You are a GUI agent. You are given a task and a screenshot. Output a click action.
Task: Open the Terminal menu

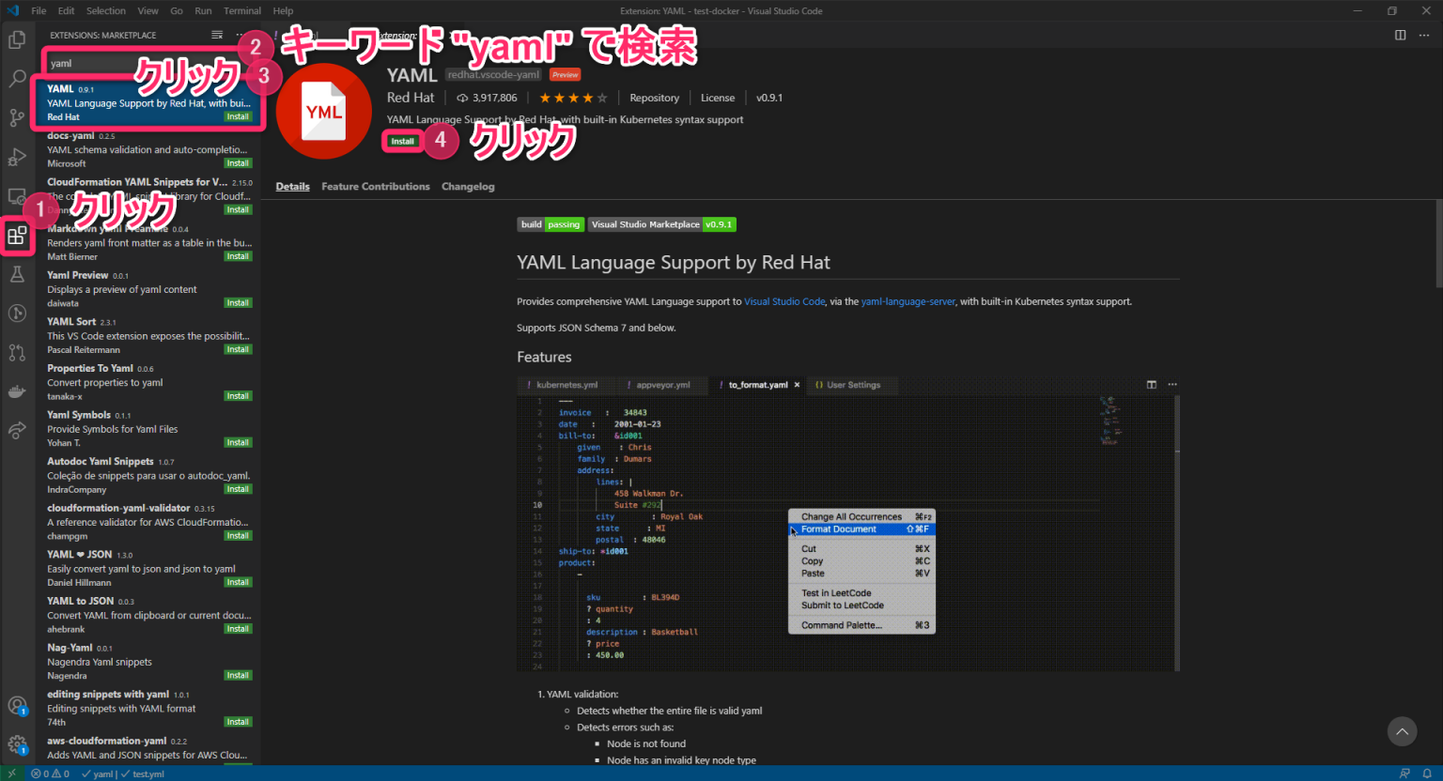(x=241, y=10)
